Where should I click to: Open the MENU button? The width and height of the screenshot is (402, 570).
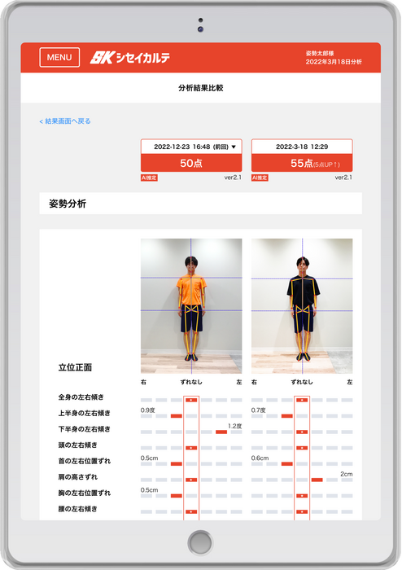[59, 58]
